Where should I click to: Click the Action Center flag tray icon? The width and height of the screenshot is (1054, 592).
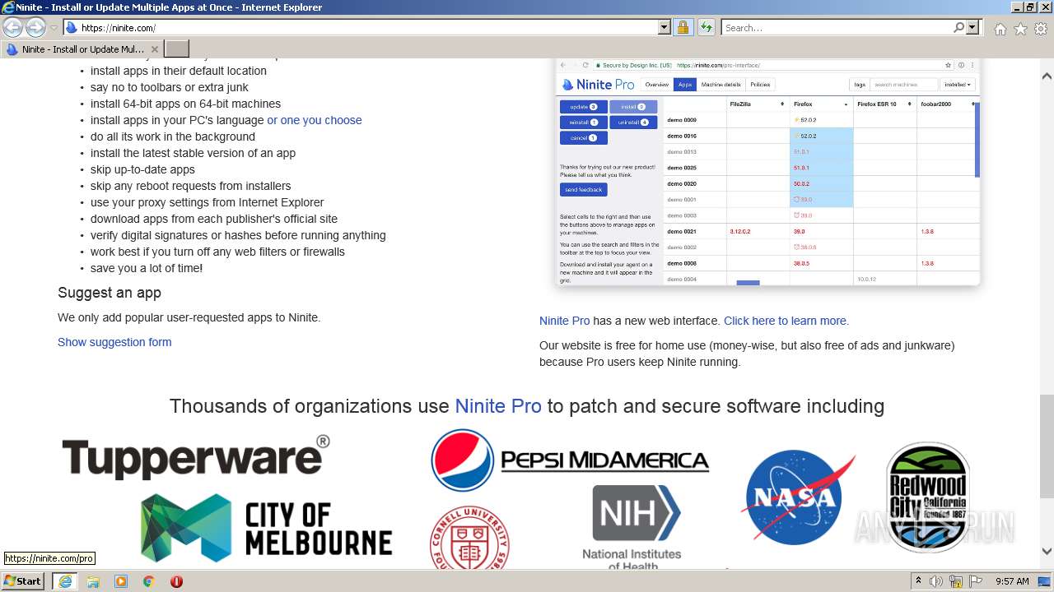click(x=974, y=581)
